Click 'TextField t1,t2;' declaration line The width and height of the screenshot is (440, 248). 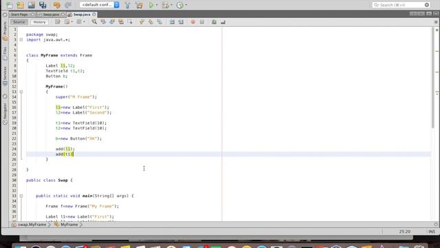65,71
